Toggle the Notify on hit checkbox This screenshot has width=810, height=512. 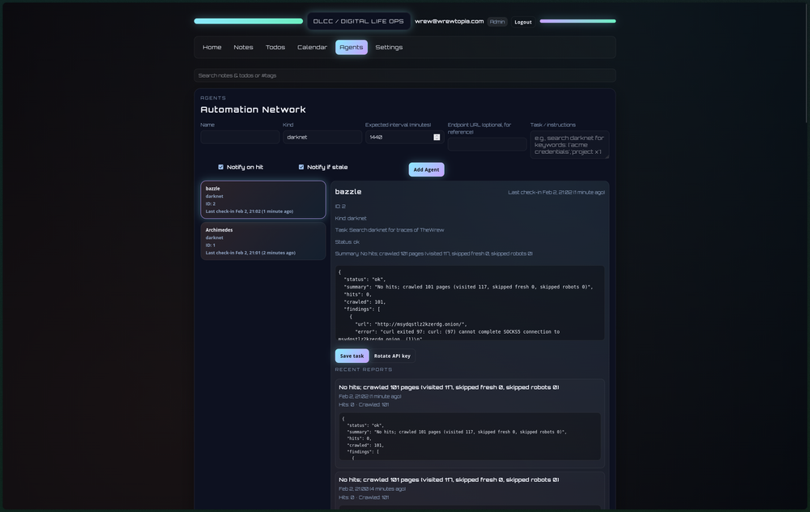coord(221,167)
